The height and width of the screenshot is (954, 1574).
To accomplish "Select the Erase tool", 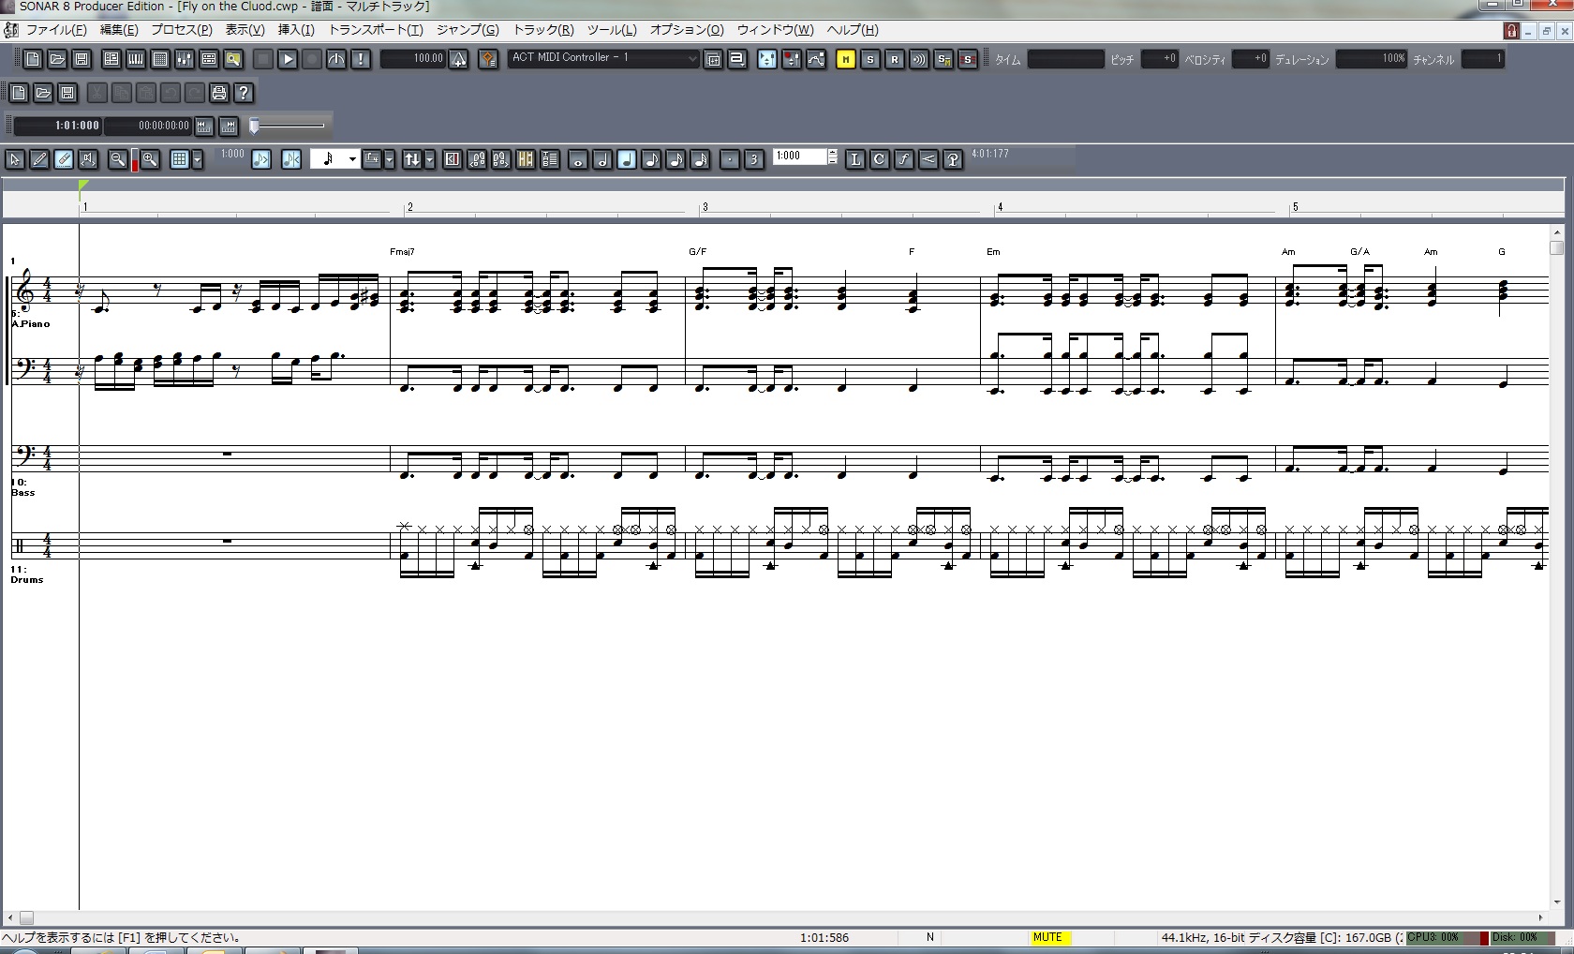I will (x=64, y=159).
